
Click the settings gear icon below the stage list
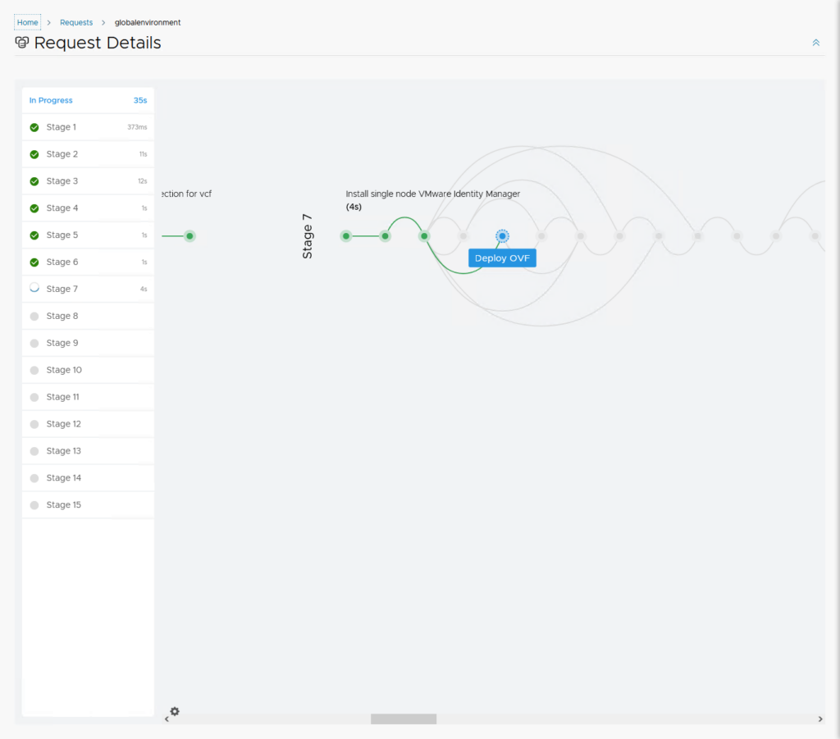coord(175,711)
